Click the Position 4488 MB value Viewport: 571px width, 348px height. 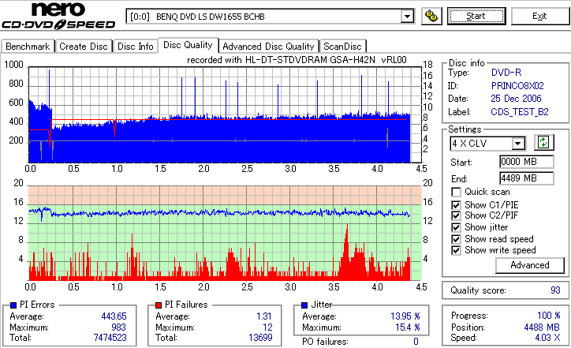pos(542,327)
